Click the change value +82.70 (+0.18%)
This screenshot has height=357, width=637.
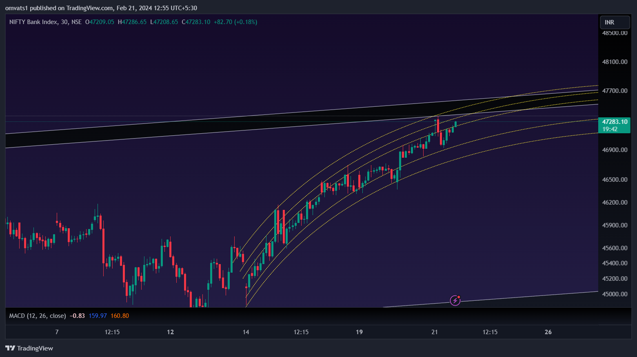[235, 22]
